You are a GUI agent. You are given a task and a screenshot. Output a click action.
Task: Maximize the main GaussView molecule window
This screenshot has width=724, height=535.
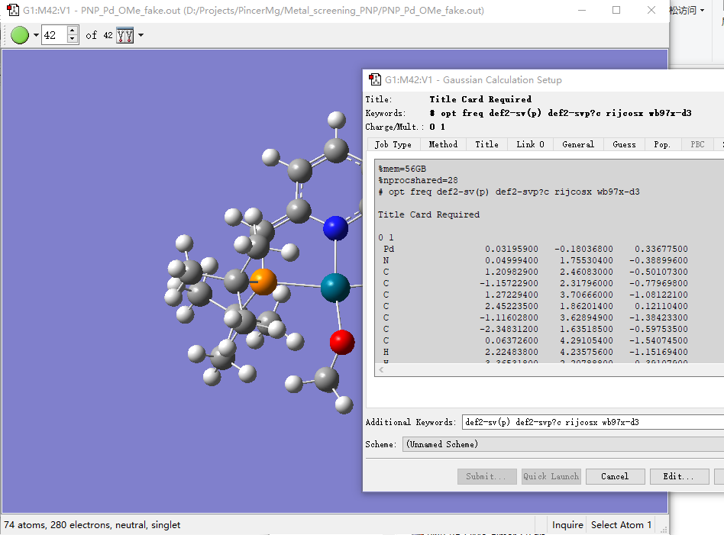(616, 11)
